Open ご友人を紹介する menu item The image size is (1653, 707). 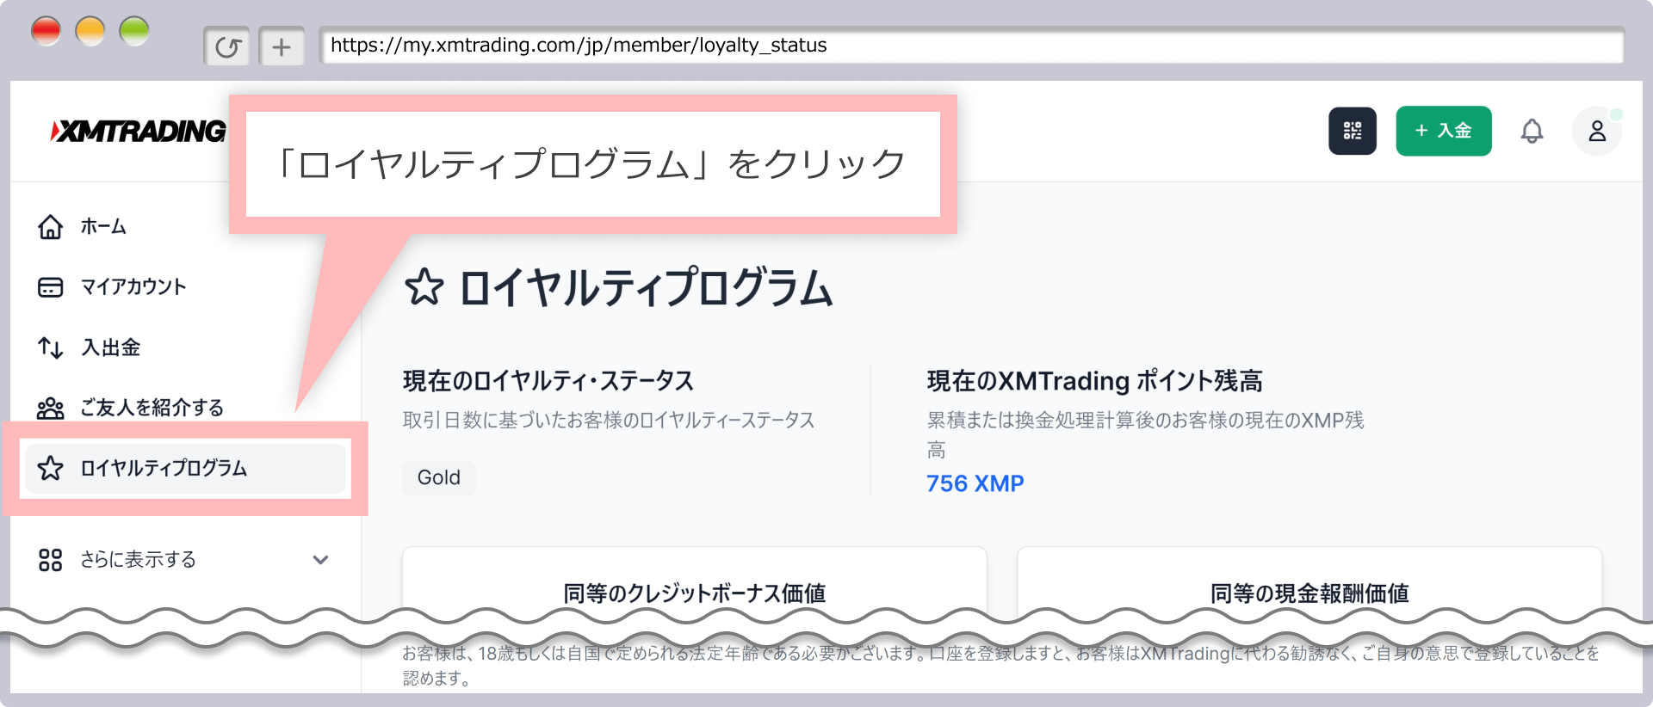pos(152,408)
